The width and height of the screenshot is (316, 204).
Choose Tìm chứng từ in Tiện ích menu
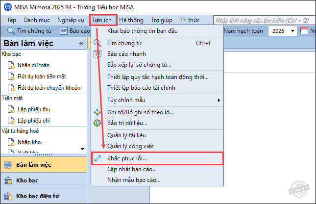(157, 43)
